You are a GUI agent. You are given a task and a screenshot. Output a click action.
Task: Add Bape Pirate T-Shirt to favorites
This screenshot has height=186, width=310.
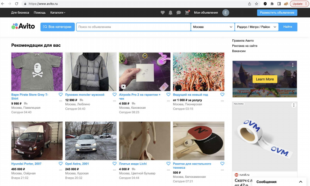[60, 95]
